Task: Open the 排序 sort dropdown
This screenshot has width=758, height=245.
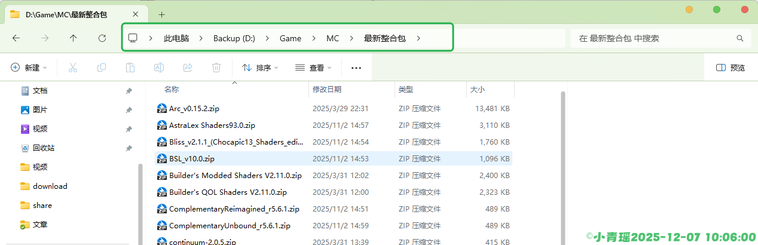Action: pyautogui.click(x=260, y=68)
